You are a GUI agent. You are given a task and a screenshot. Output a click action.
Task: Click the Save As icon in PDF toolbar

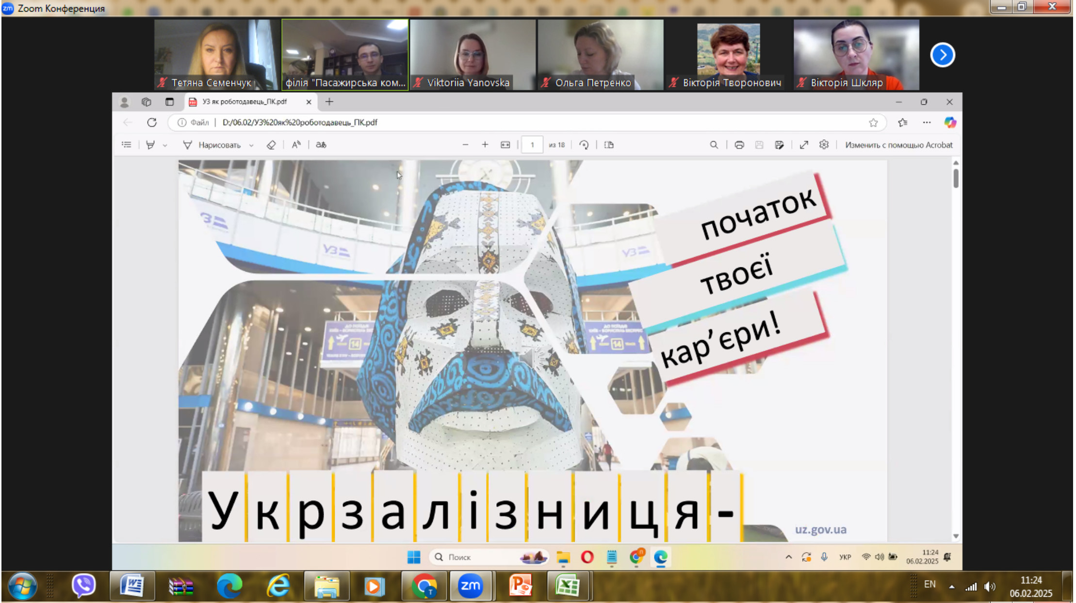(779, 145)
